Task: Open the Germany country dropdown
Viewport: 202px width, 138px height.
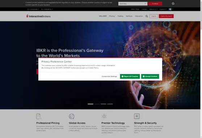Action: coord(133,4)
